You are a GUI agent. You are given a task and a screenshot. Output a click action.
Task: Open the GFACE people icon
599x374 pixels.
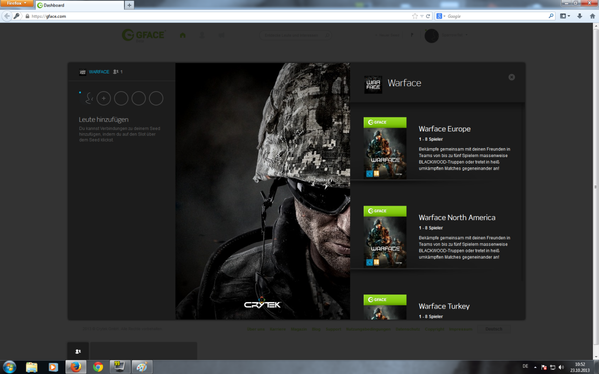(202, 35)
